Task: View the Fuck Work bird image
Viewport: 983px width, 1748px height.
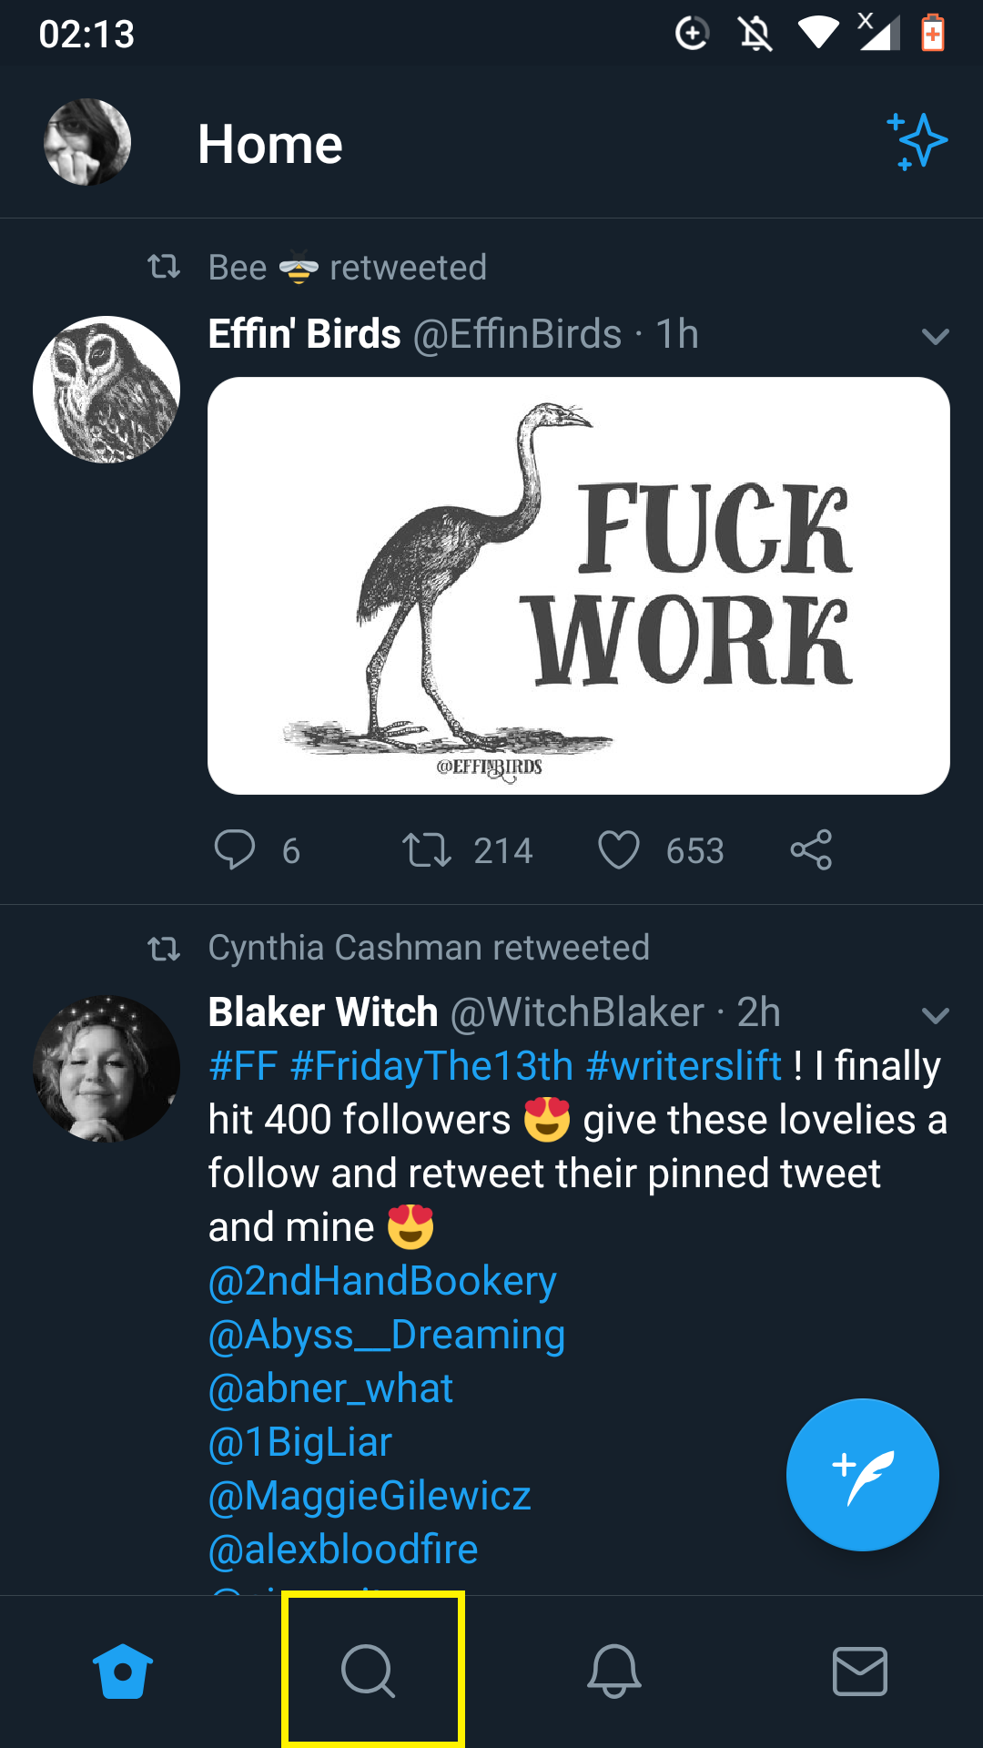Action: tap(579, 585)
